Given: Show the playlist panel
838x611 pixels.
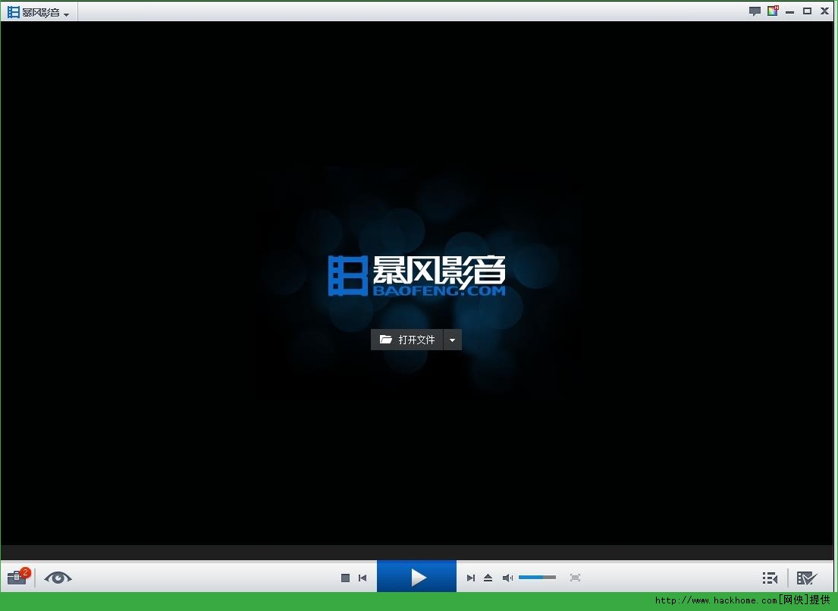Looking at the screenshot, I should click(770, 578).
